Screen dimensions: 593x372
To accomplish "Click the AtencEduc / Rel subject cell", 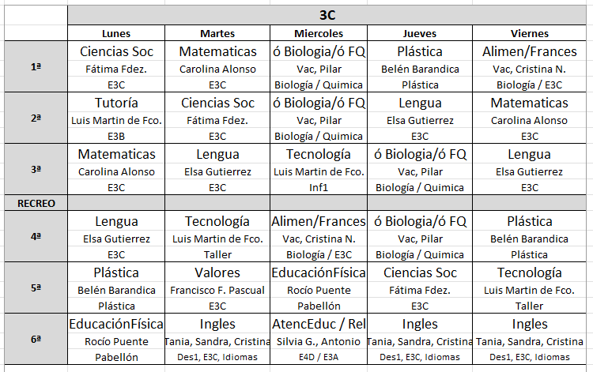I will (x=318, y=324).
